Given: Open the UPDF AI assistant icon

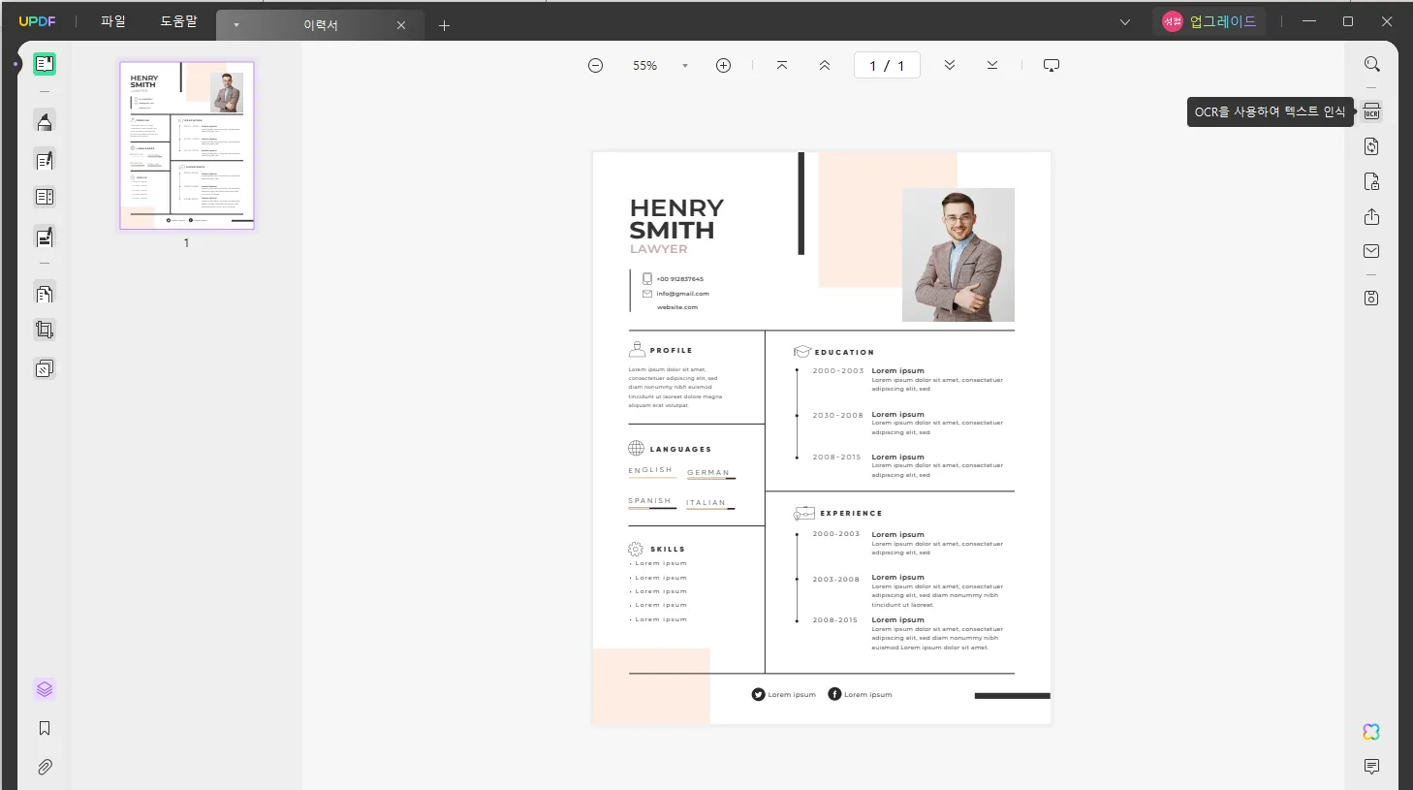Looking at the screenshot, I should 1371,732.
